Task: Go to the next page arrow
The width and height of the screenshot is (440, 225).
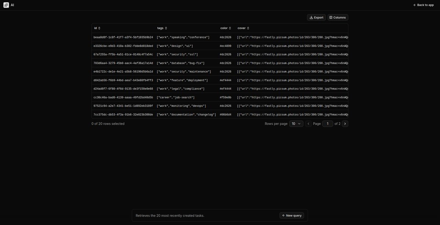Action: click(x=345, y=124)
